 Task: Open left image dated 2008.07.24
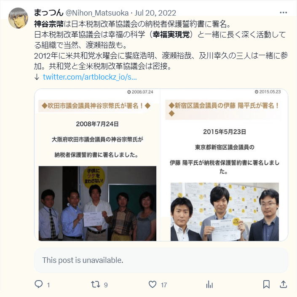(97, 165)
